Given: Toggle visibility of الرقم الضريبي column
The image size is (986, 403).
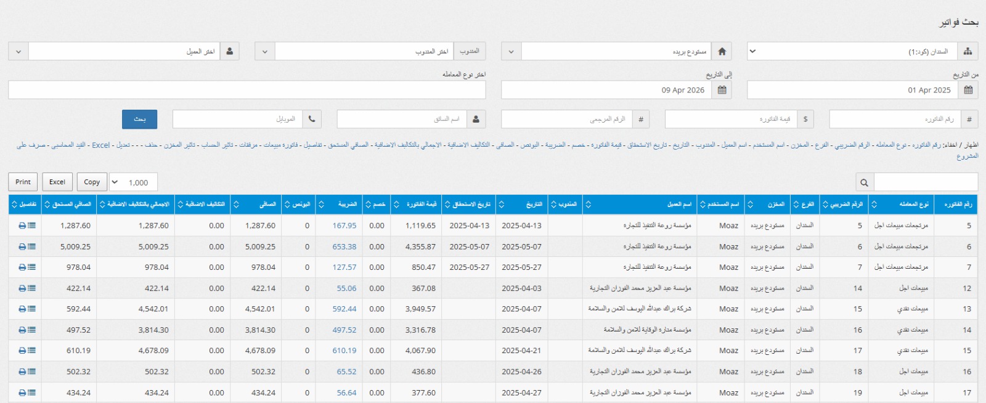Looking at the screenshot, I should click(852, 145).
